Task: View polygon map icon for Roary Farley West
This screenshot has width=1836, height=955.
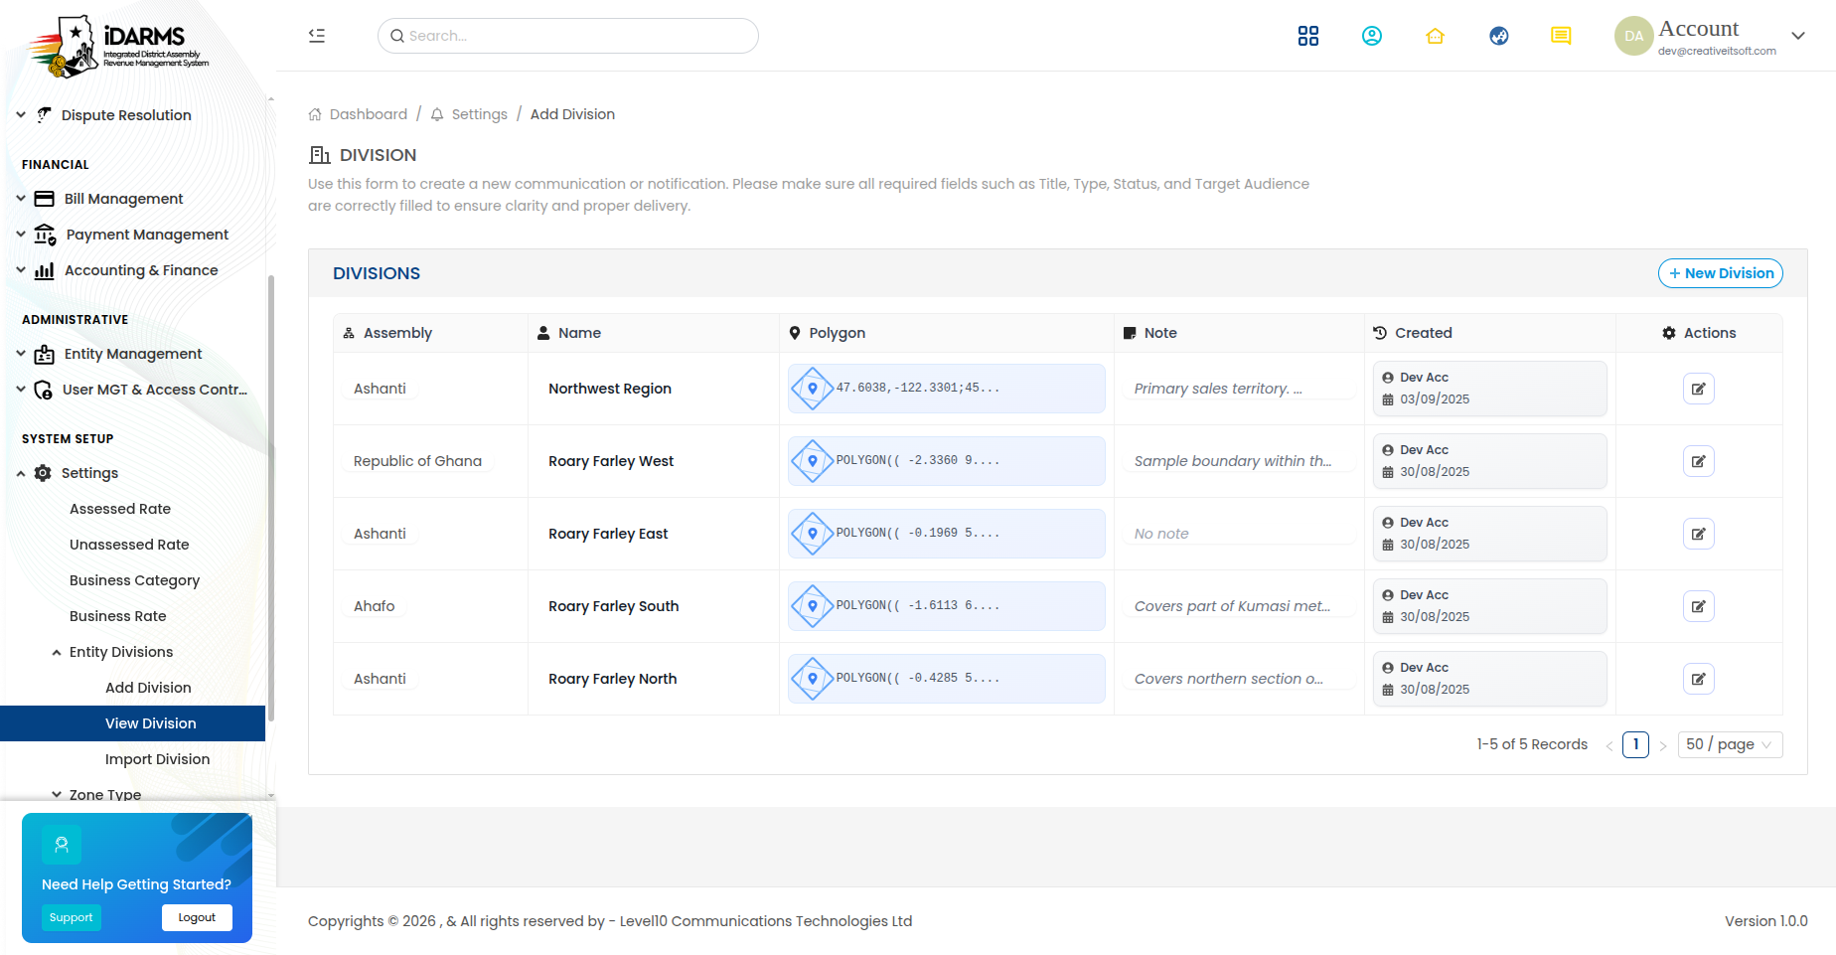Action: pos(813,461)
